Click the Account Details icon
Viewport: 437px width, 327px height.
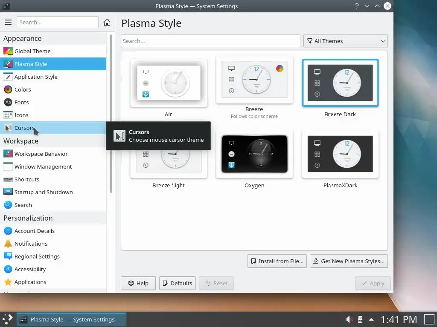(x=8, y=231)
